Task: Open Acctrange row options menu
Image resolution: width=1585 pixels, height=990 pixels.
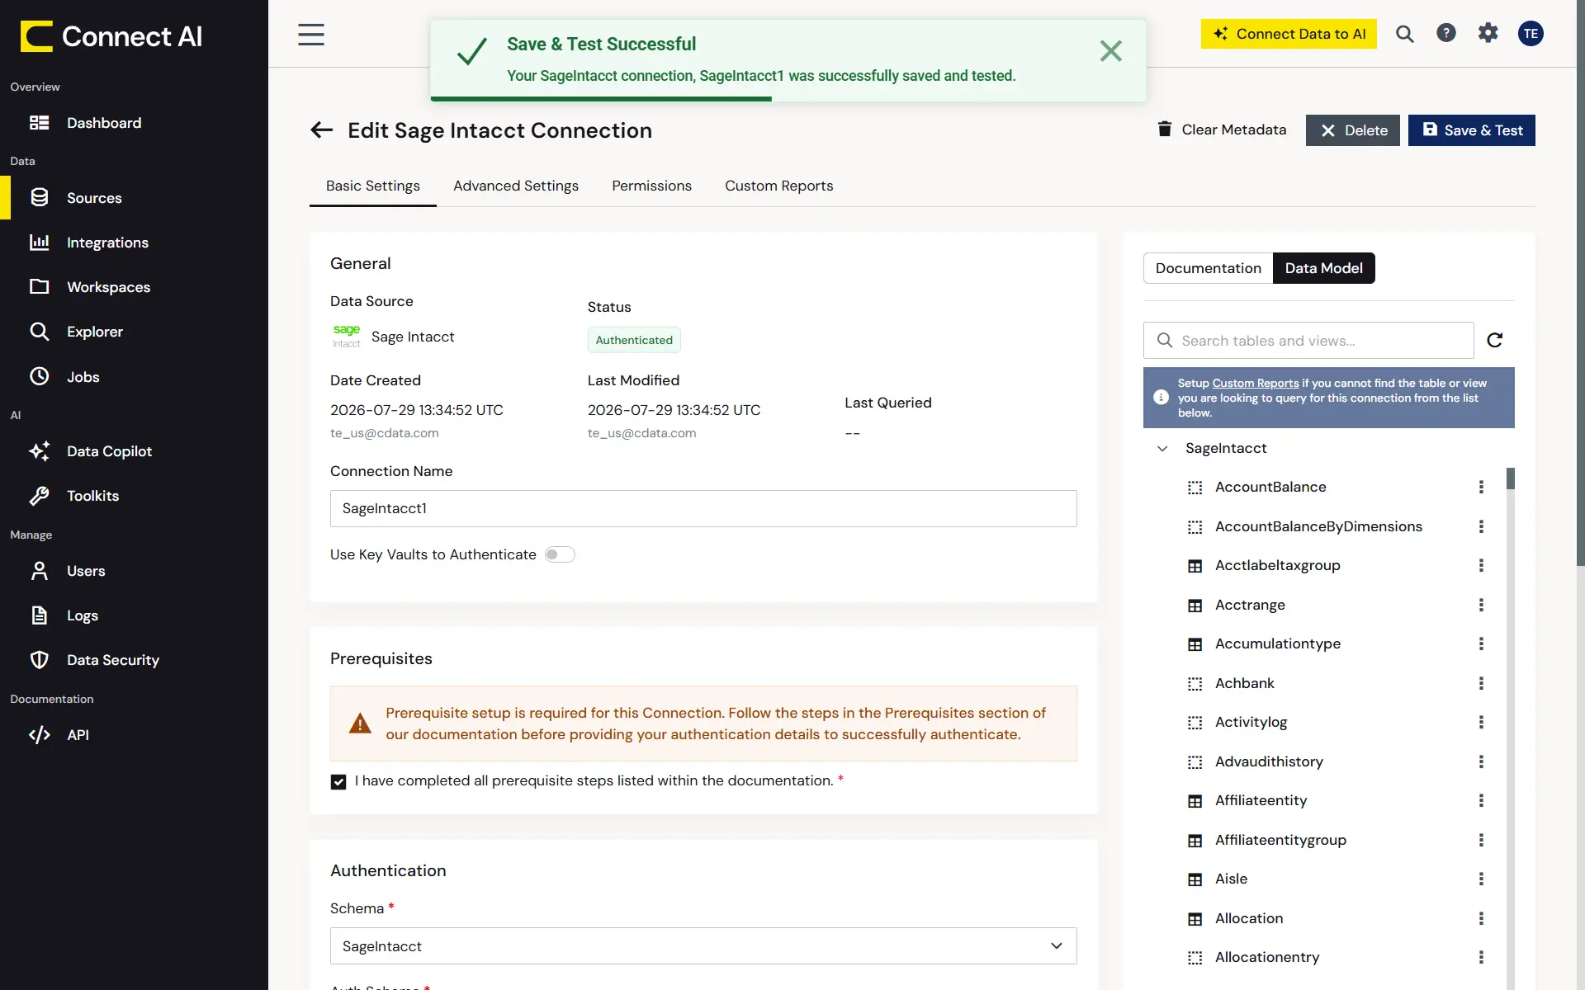Action: point(1481,605)
